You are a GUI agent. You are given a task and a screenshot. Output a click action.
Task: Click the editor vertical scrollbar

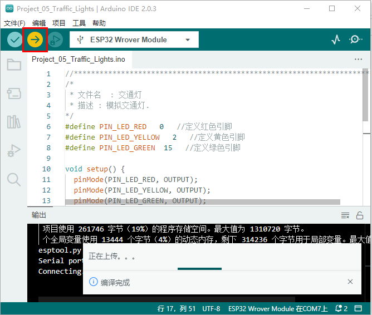tap(365, 97)
